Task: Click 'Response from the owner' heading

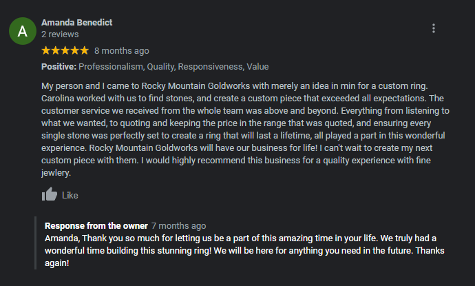Action: tap(96, 226)
